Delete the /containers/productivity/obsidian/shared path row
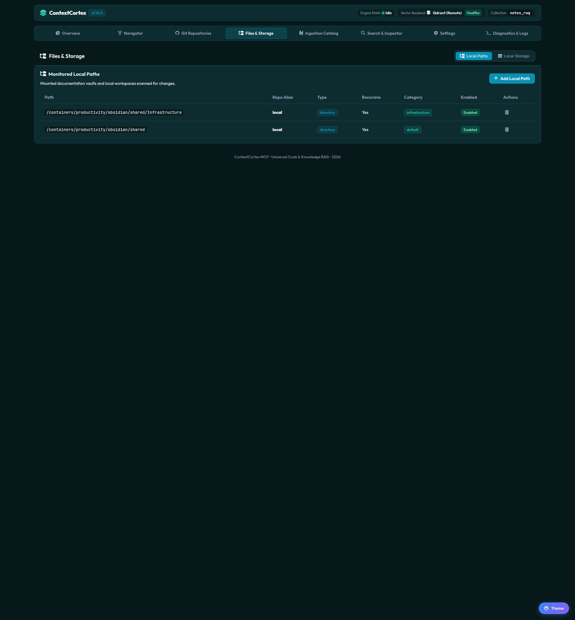 click(506, 130)
